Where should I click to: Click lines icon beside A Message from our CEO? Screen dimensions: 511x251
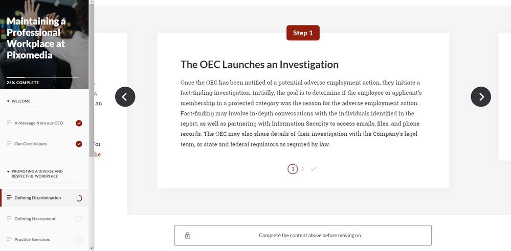(x=9, y=123)
